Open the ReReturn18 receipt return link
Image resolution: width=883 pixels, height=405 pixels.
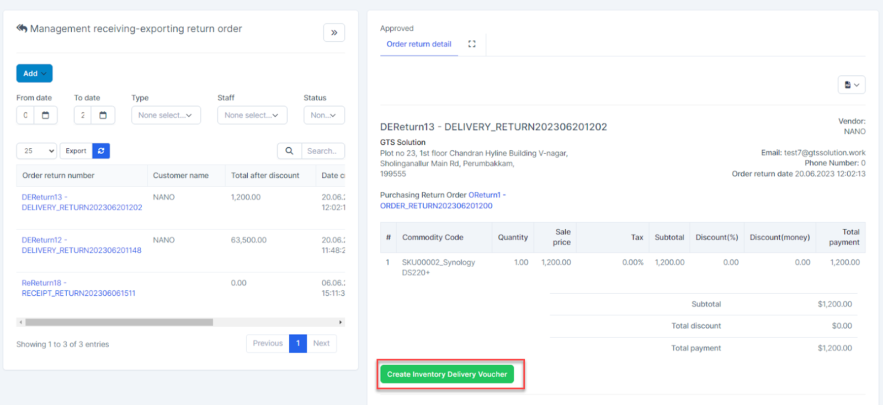pyautogui.click(x=78, y=288)
